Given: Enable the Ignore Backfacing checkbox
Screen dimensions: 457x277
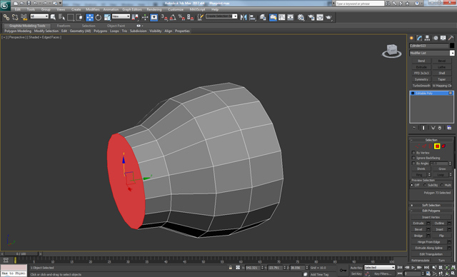Looking at the screenshot, I should pyautogui.click(x=413, y=158).
